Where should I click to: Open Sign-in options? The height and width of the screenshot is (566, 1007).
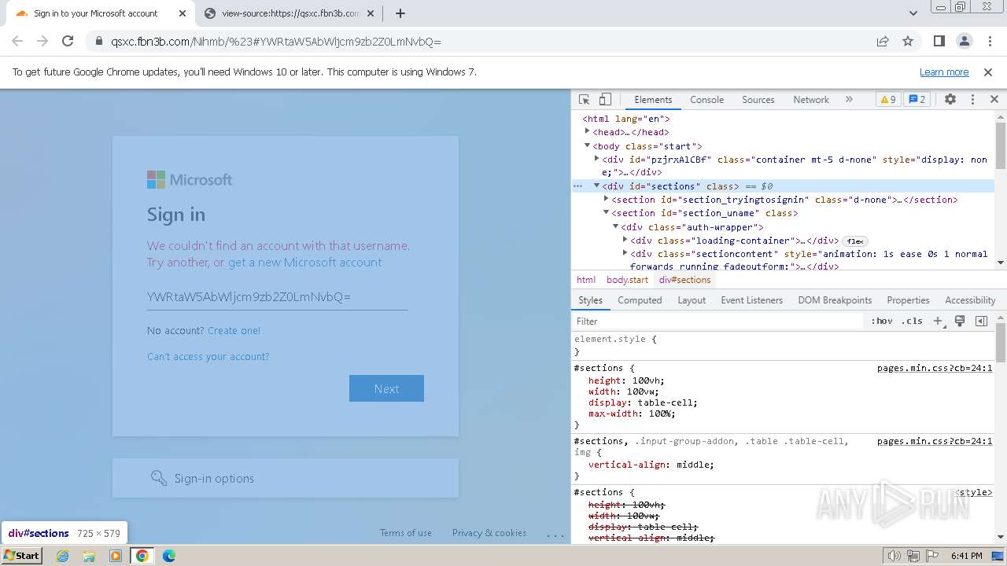(x=285, y=478)
